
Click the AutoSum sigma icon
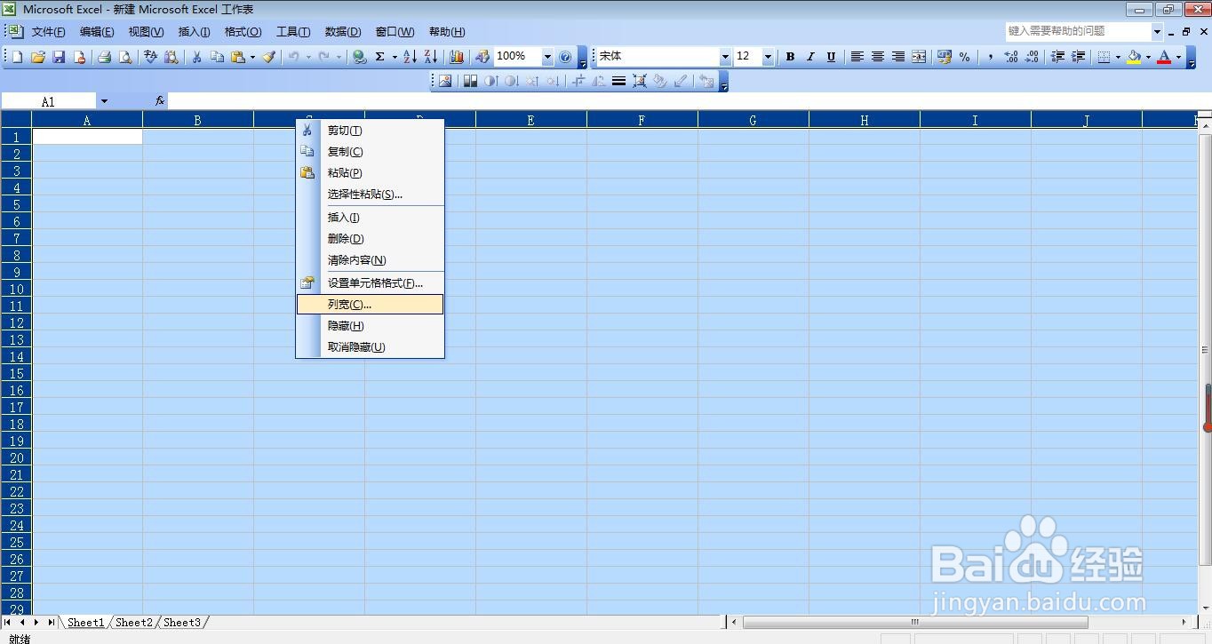(380, 57)
